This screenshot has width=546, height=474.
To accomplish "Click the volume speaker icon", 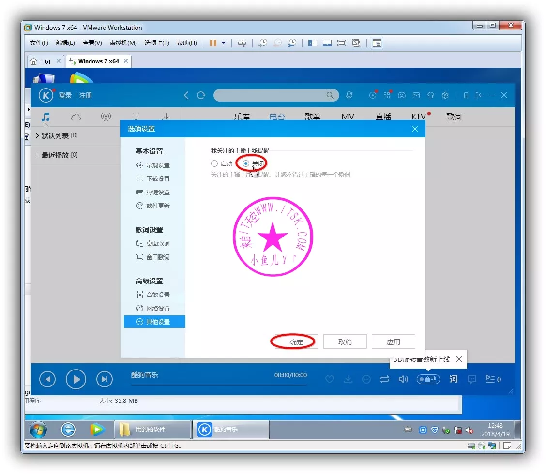I will pyautogui.click(x=403, y=379).
